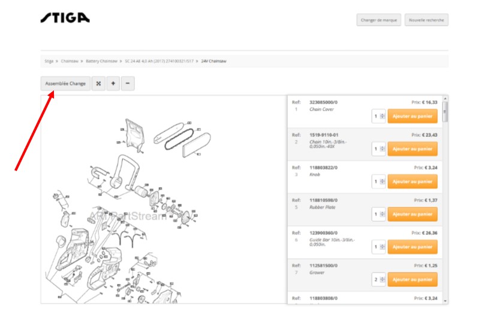The image size is (479, 309).
Task: Start a Nouvelle recherche
Action: pos(426,20)
